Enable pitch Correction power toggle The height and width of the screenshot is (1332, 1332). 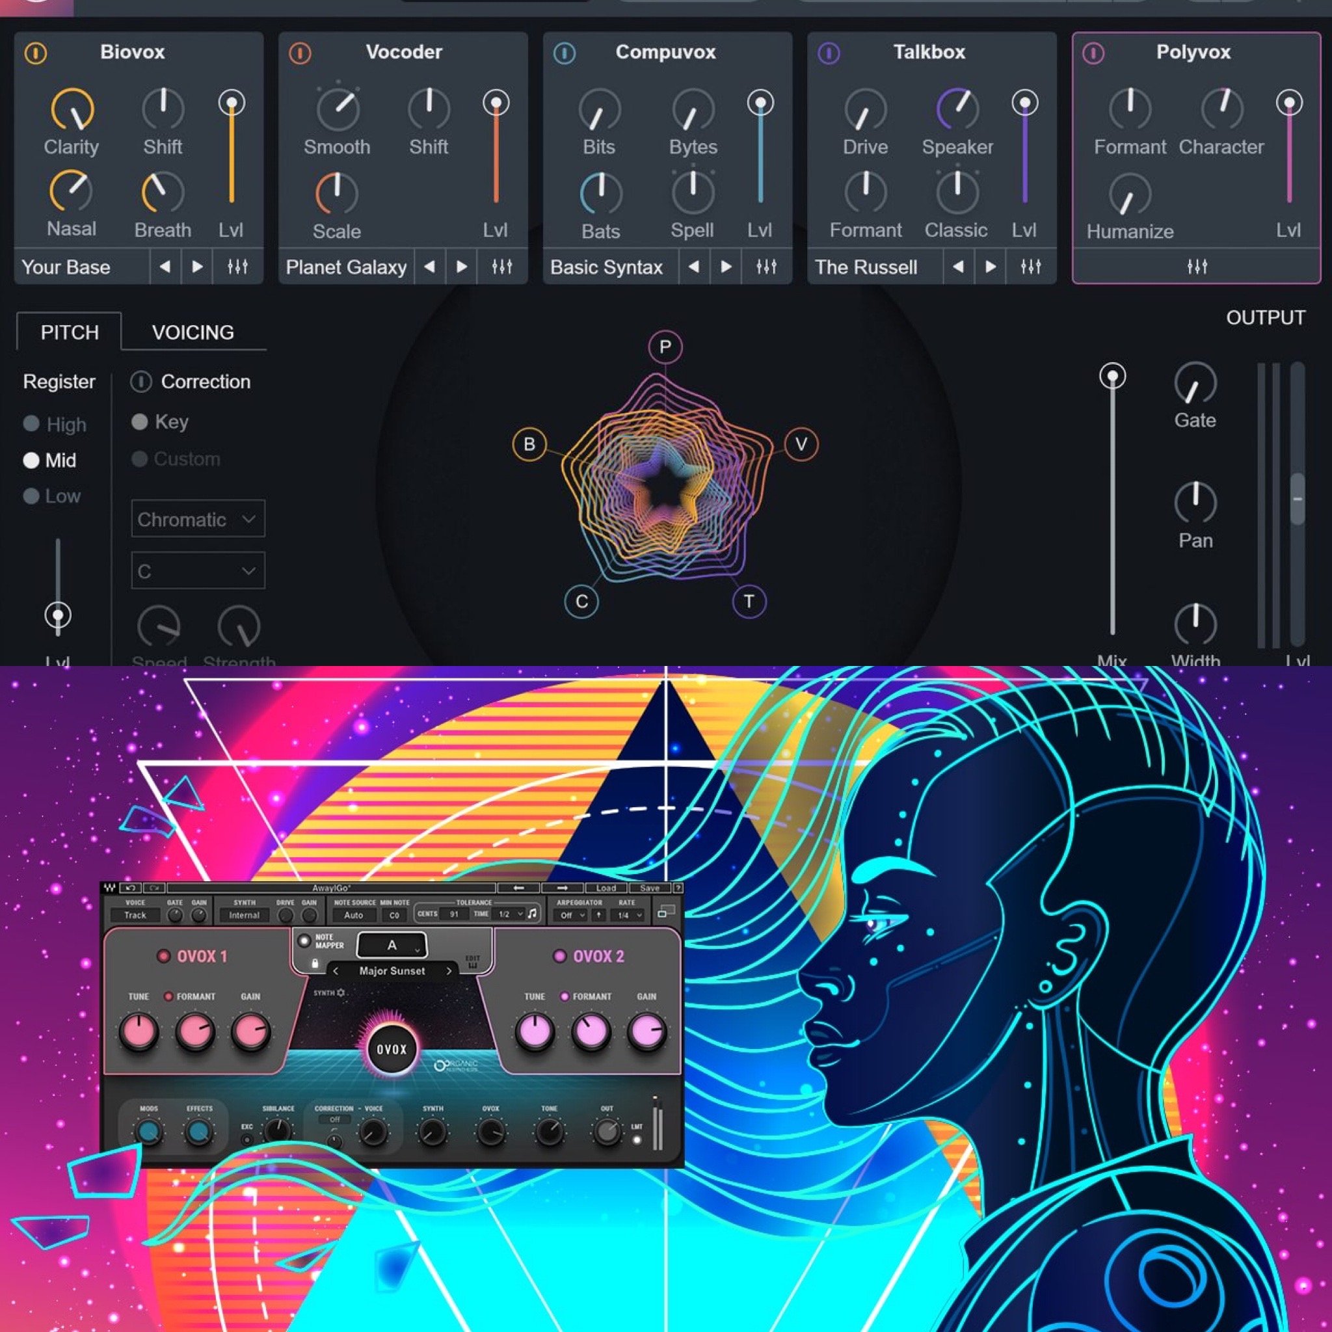141,382
